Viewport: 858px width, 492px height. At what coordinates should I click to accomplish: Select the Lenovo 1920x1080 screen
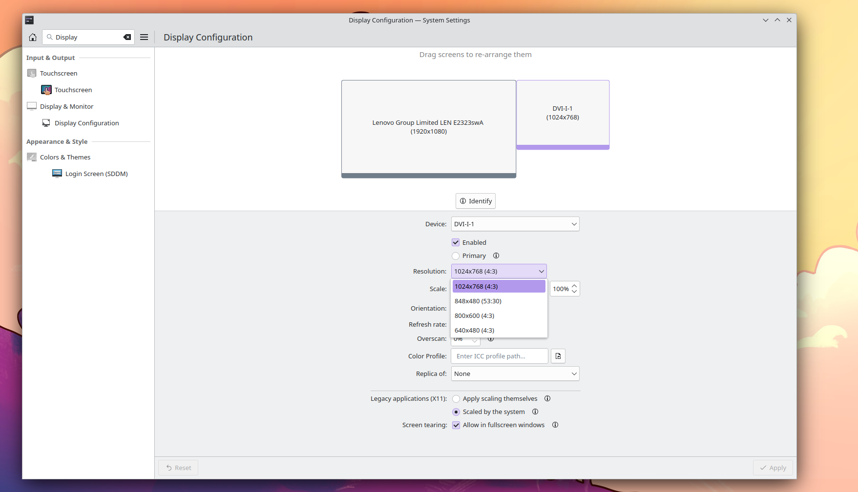(x=428, y=127)
